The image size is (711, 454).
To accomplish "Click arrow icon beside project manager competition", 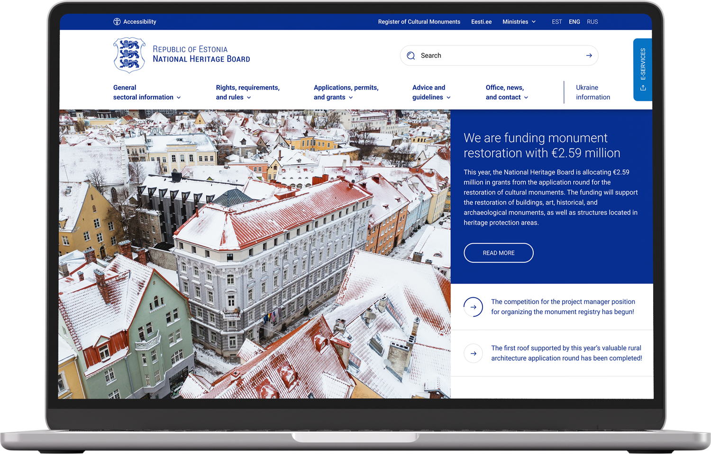I will point(473,307).
